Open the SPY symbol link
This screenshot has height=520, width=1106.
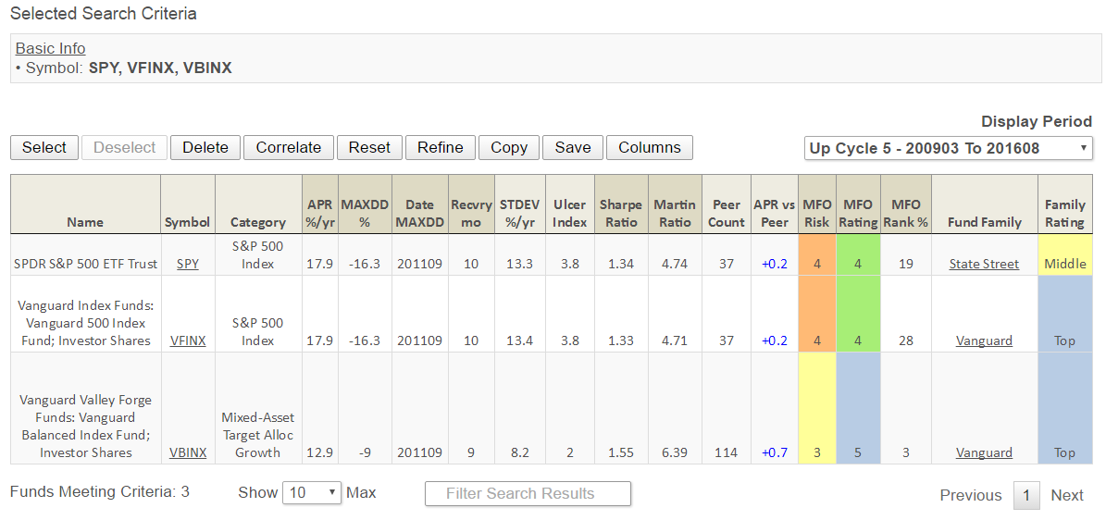pos(188,264)
